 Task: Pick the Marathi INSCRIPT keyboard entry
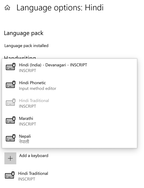point(69,121)
